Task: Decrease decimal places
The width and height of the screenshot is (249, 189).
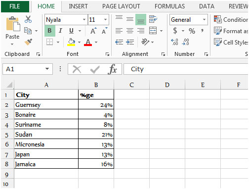Action: coord(185,42)
